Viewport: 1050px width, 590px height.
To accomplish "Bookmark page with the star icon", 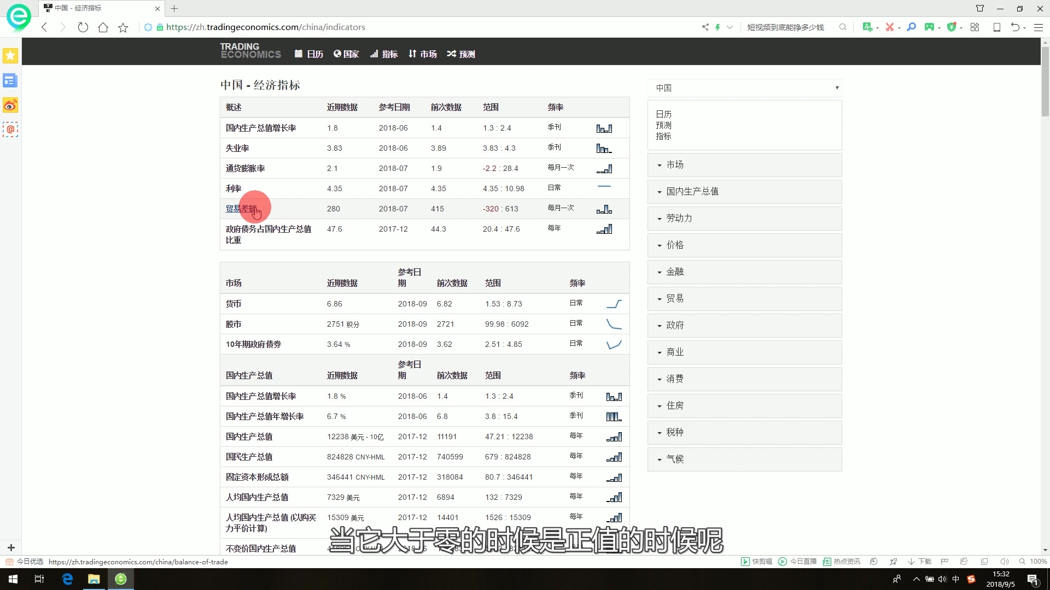I will (x=123, y=27).
